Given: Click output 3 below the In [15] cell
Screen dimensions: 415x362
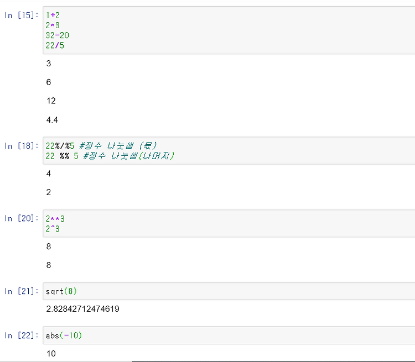Looking at the screenshot, I should pyautogui.click(x=49, y=64).
